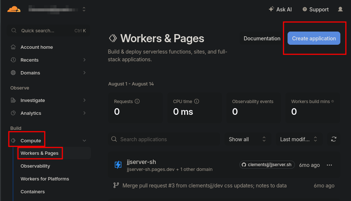Click the Create application button
The image size is (351, 201).
point(314,38)
